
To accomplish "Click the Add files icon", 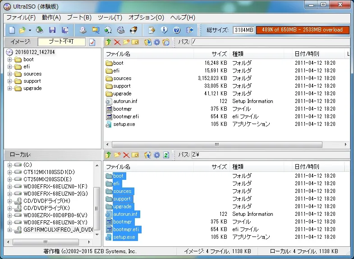I will pos(152,30).
